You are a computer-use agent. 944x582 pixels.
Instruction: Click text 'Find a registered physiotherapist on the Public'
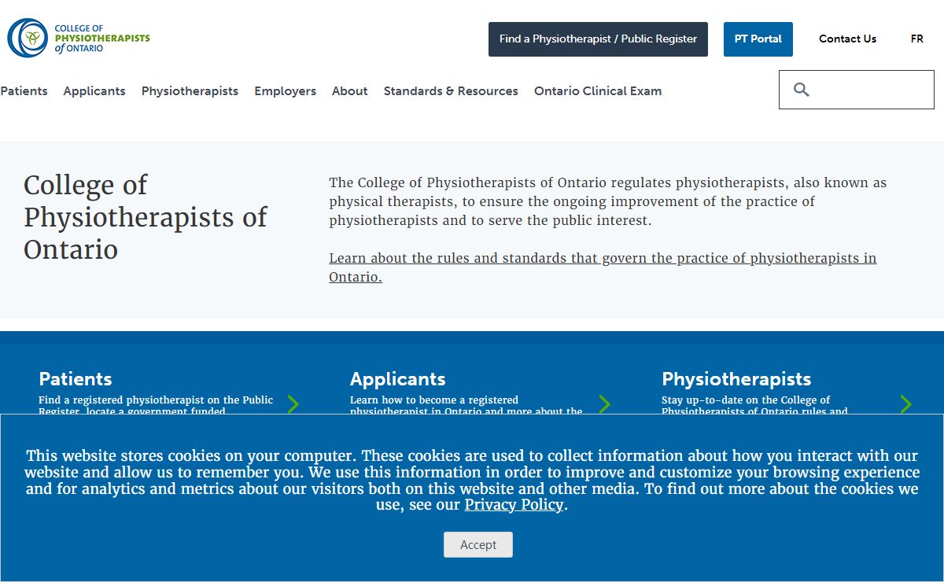coord(156,400)
